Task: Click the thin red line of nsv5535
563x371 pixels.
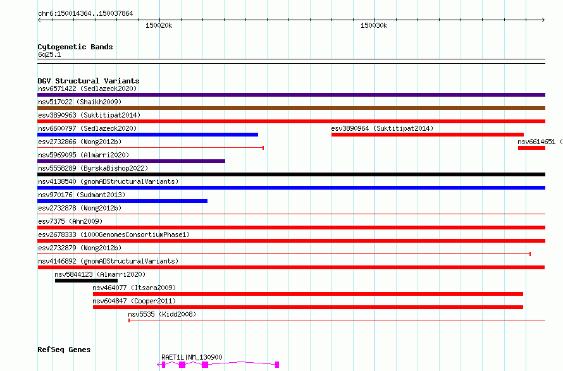Action: point(337,320)
